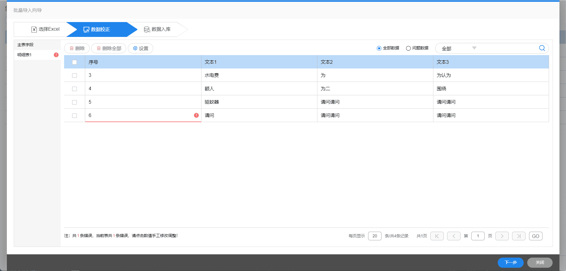Click the 驱蚊器 cell

coord(259,102)
